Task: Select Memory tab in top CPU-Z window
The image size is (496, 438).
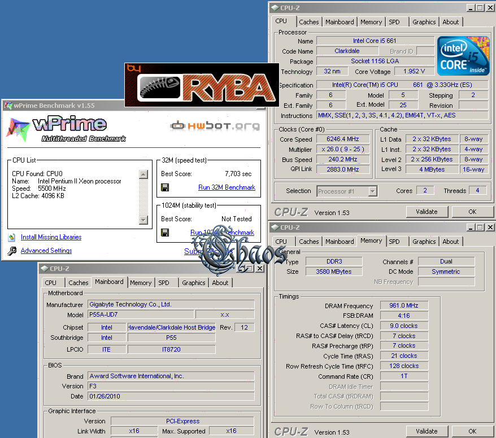Action: click(x=371, y=22)
